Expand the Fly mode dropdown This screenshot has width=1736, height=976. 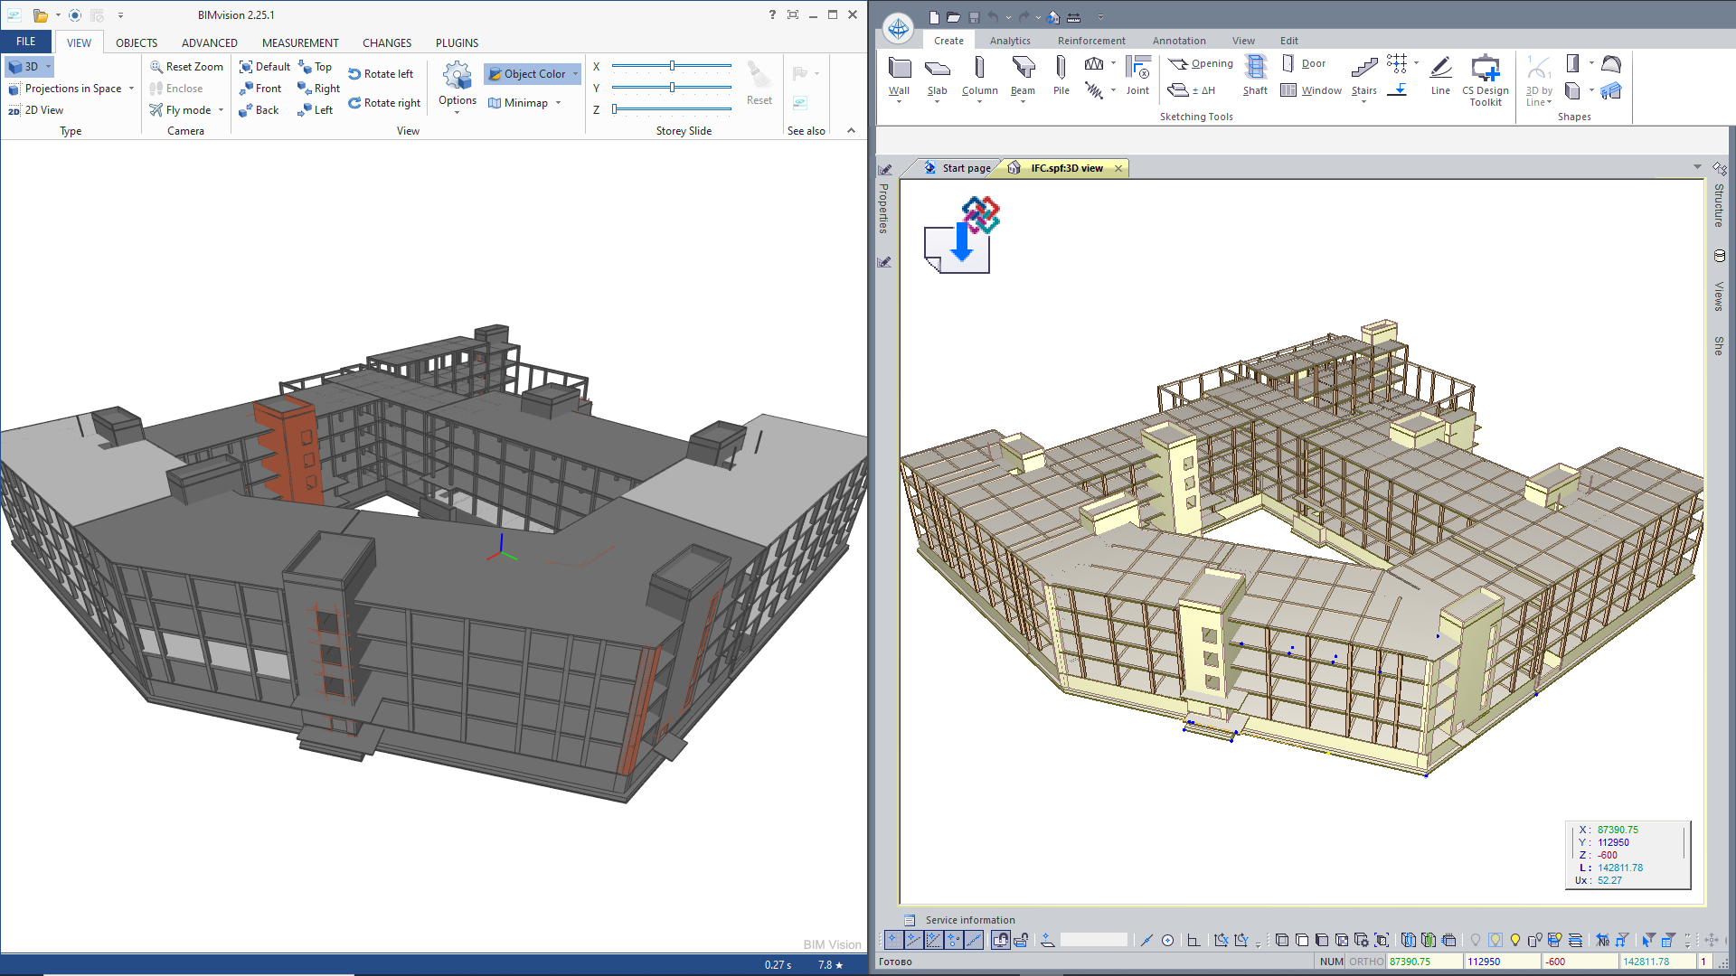tap(221, 110)
